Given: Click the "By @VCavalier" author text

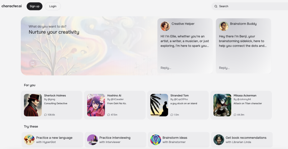Looking at the screenshot, I should [x=116, y=99].
